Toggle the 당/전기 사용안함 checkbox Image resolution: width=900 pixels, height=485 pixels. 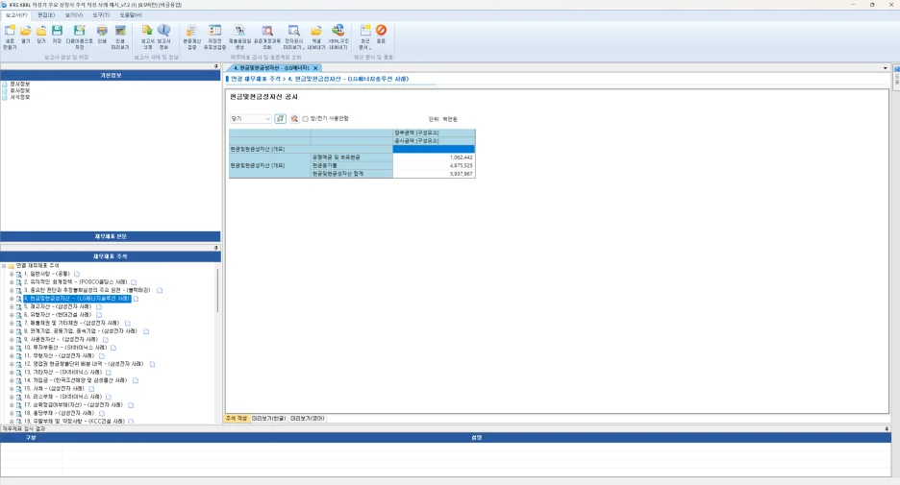(x=306, y=118)
